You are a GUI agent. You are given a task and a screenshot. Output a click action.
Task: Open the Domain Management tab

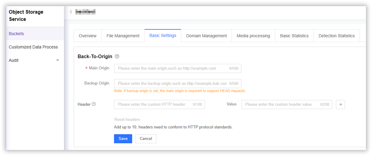[x=206, y=36]
